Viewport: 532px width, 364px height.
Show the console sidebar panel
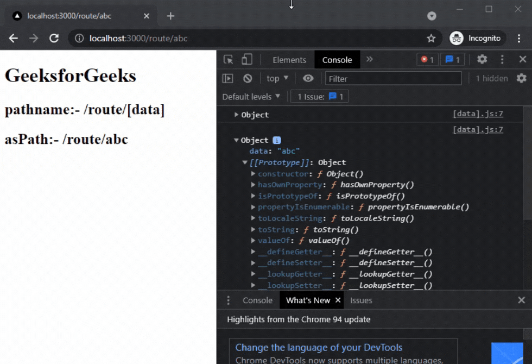coord(227,78)
